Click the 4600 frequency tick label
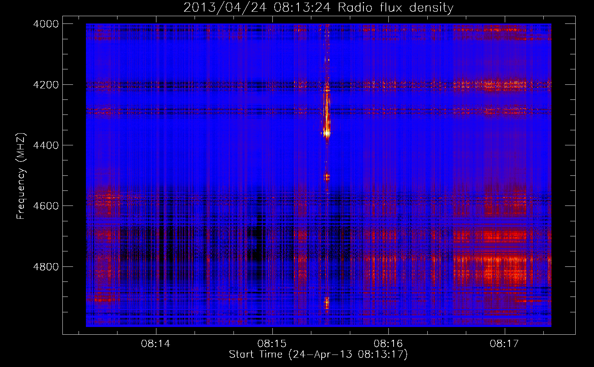 (x=46, y=206)
